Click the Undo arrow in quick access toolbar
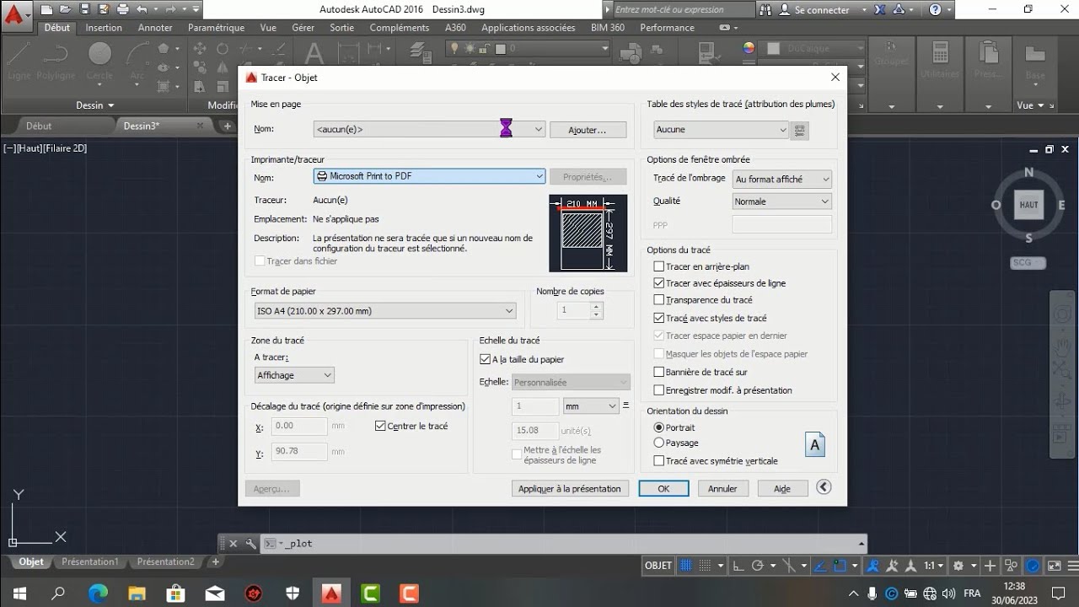This screenshot has width=1079, height=607. (142, 10)
